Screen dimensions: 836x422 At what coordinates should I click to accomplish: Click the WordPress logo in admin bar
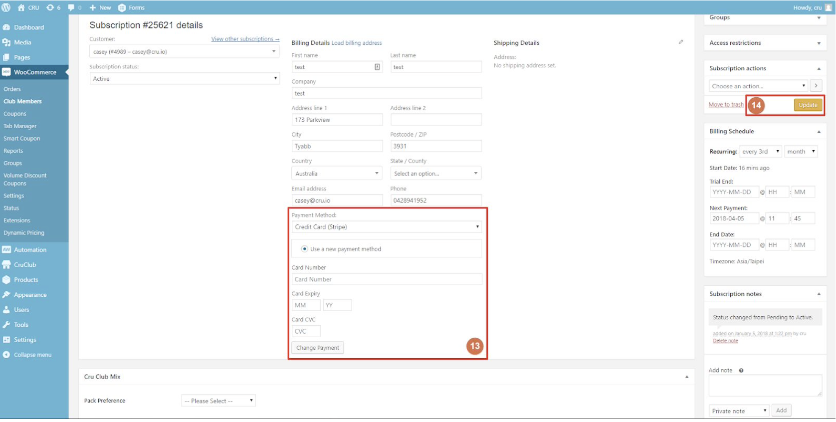pyautogui.click(x=6, y=7)
